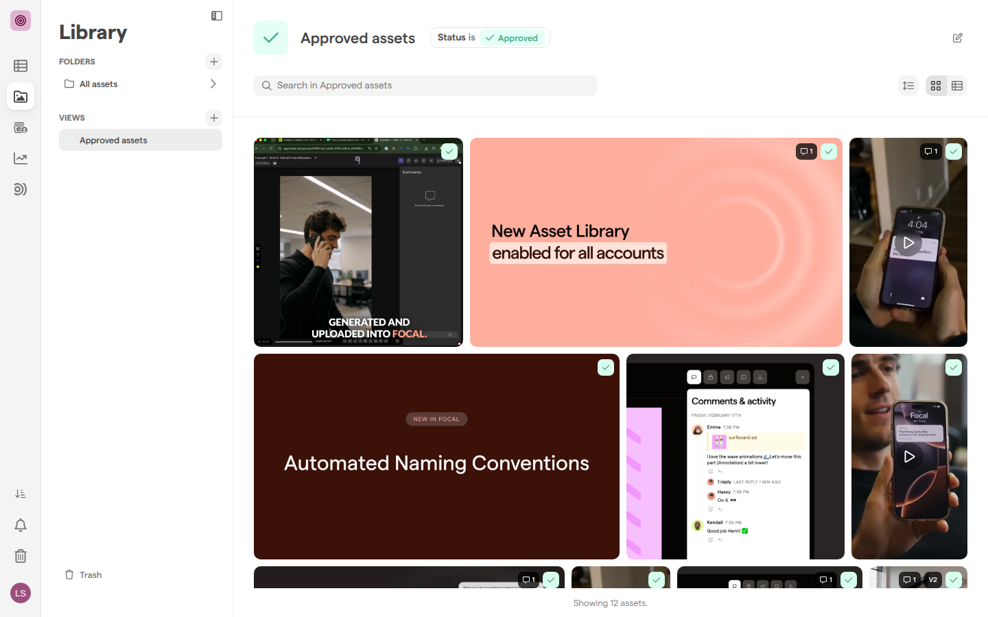The image size is (988, 617).
Task: Open the table icon in left rail
Action: pos(21,66)
